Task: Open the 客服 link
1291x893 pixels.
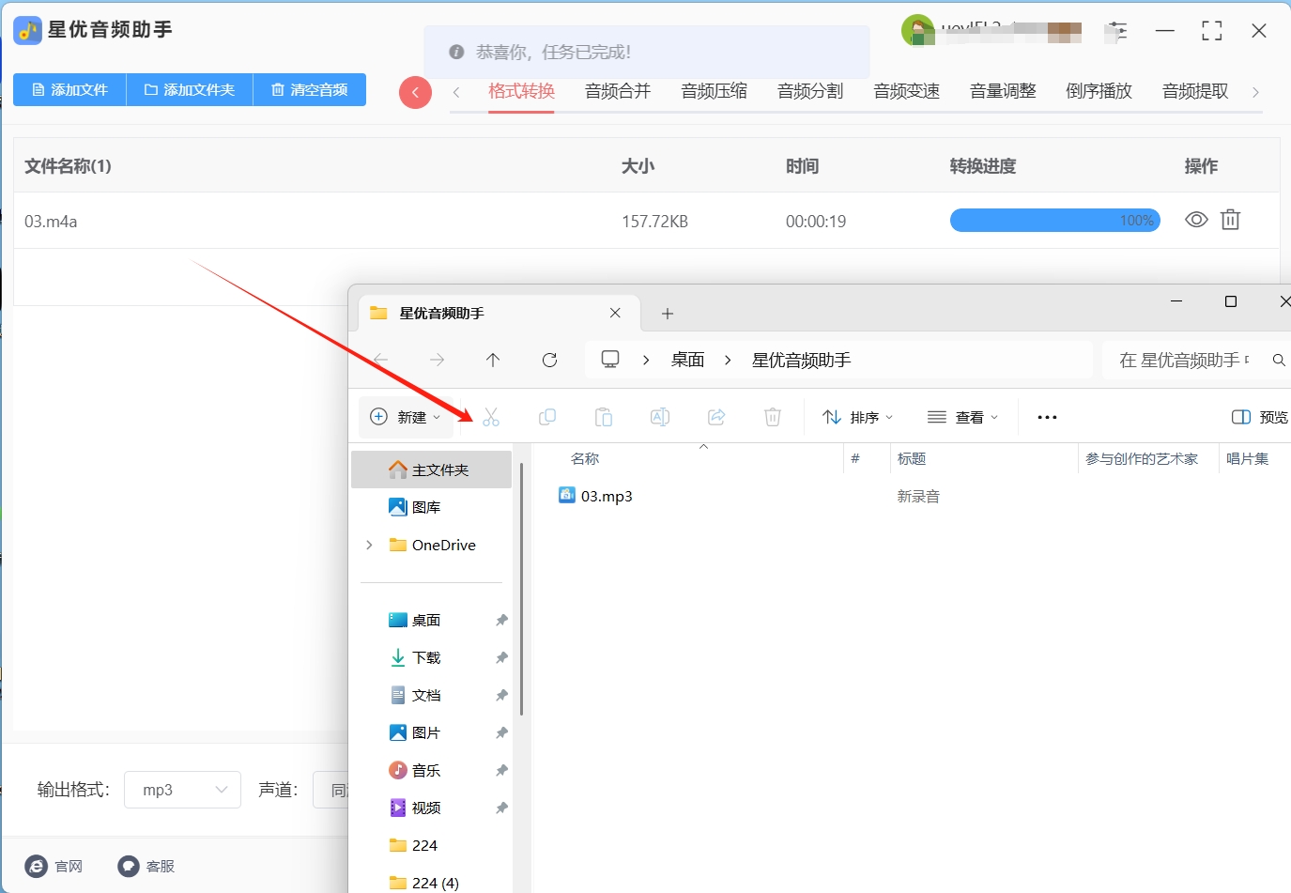Action: point(146,866)
